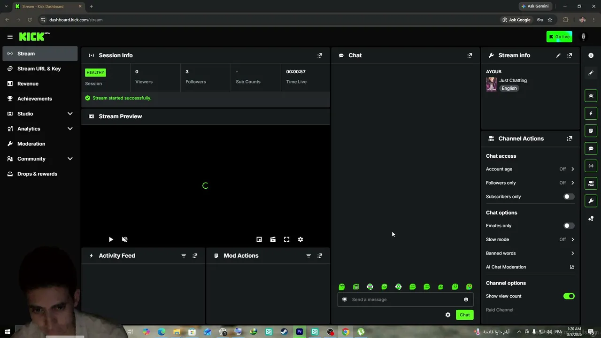Open chat settings gear next to Chat button
601x338 pixels.
pos(448,315)
